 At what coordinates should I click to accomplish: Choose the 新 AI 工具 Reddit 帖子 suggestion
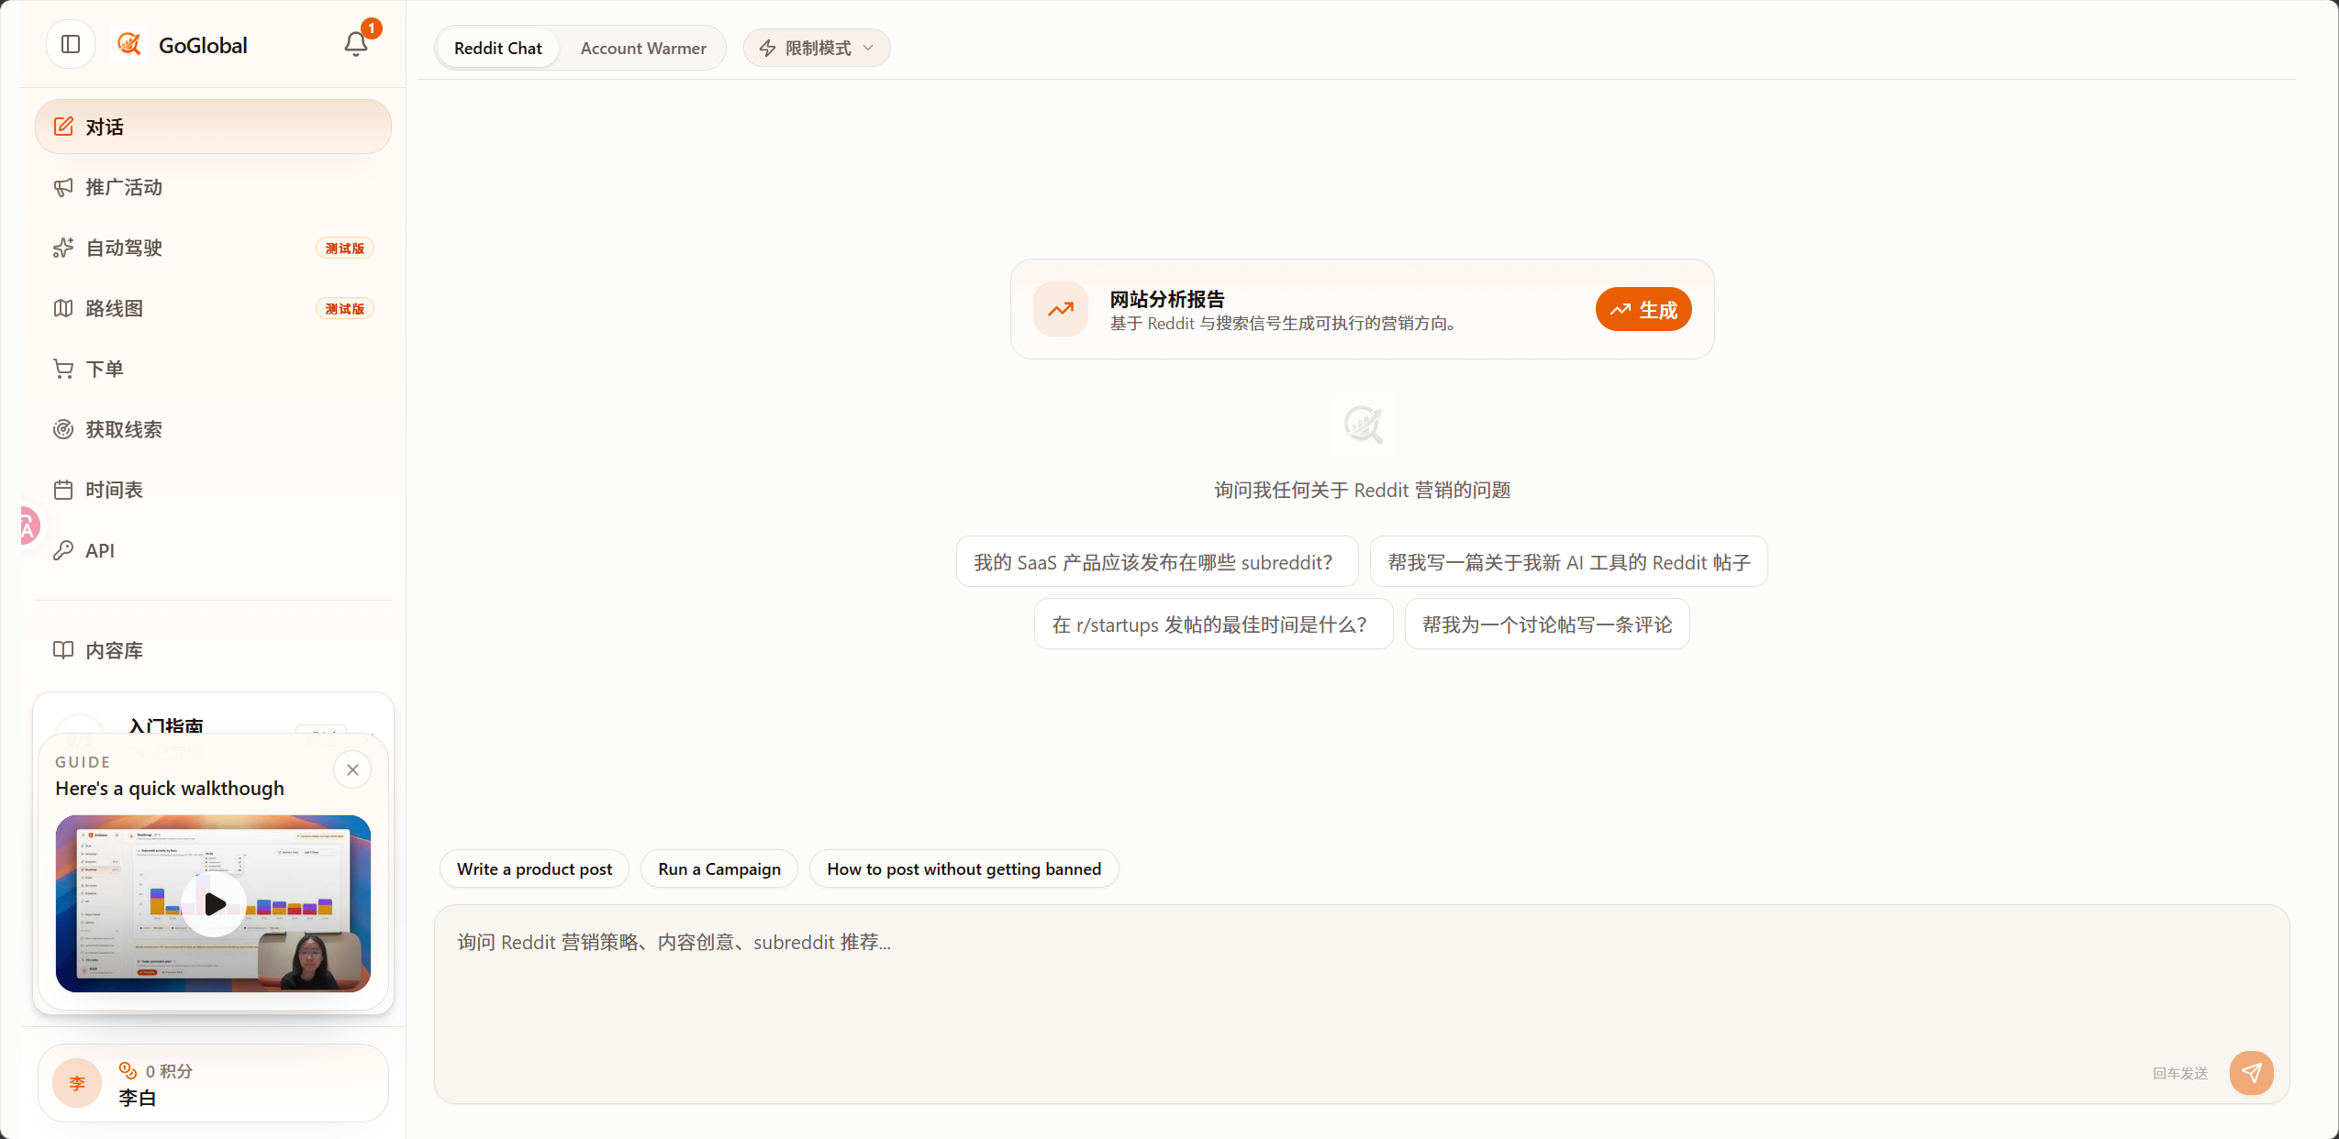pyautogui.click(x=1569, y=561)
